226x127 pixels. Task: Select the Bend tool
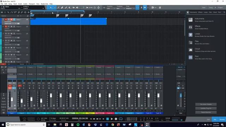tap(73, 7)
